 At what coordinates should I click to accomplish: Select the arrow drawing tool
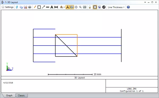tap(43, 7)
